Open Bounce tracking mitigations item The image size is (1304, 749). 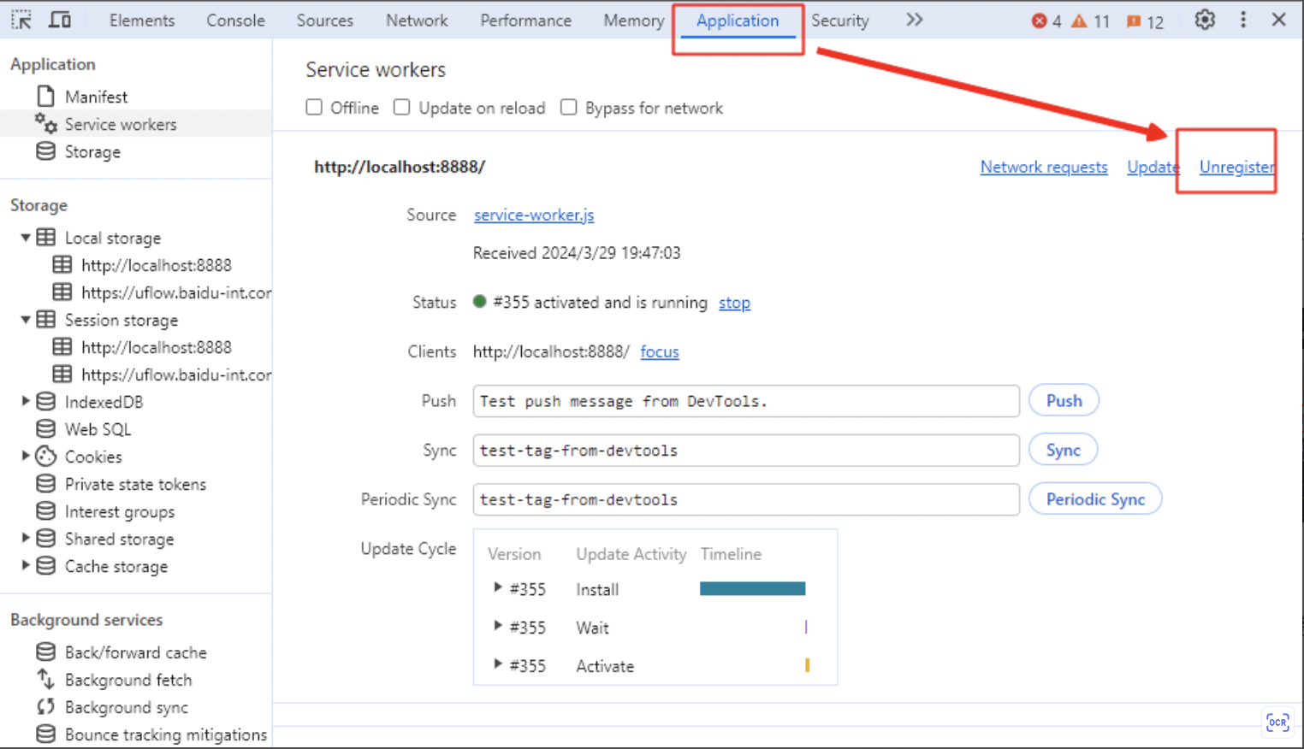tap(165, 734)
